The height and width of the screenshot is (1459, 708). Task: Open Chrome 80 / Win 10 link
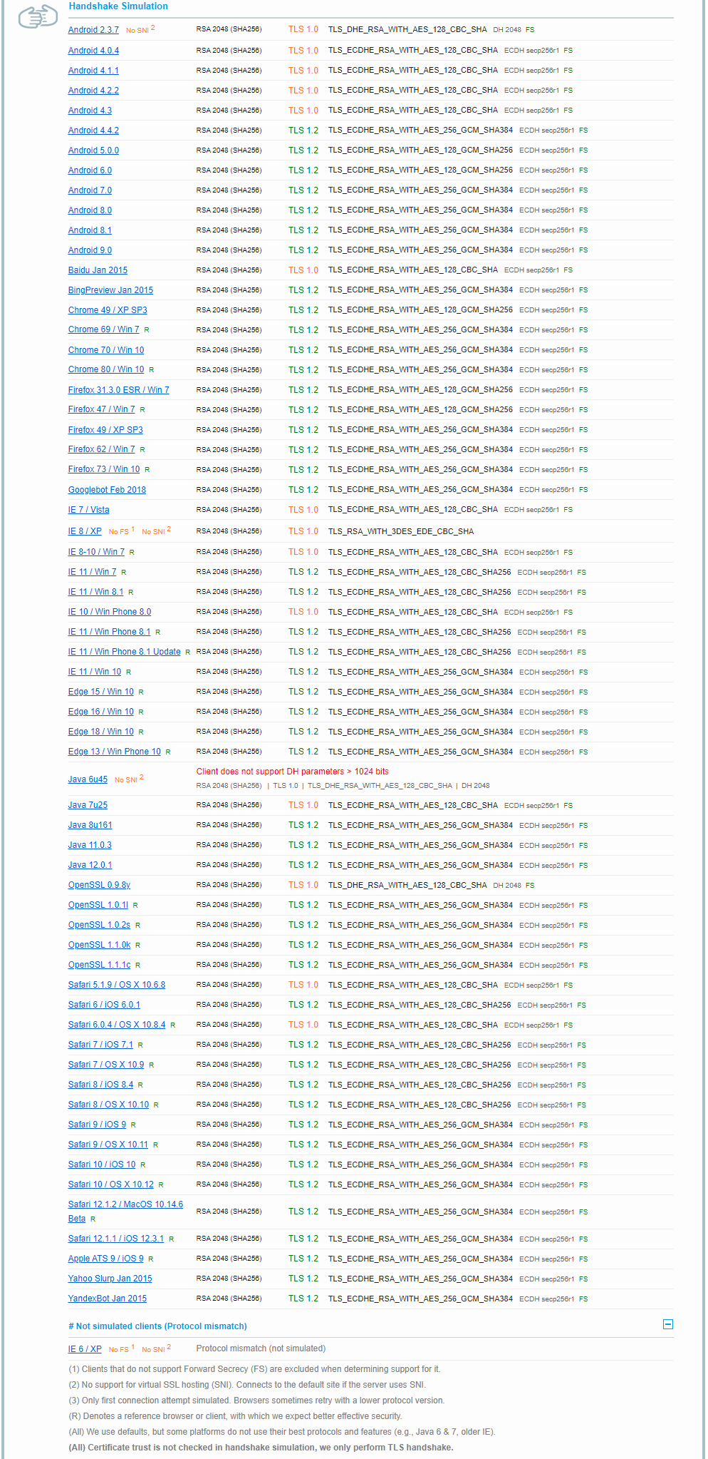point(106,369)
